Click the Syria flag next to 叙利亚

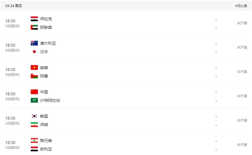[34, 149]
